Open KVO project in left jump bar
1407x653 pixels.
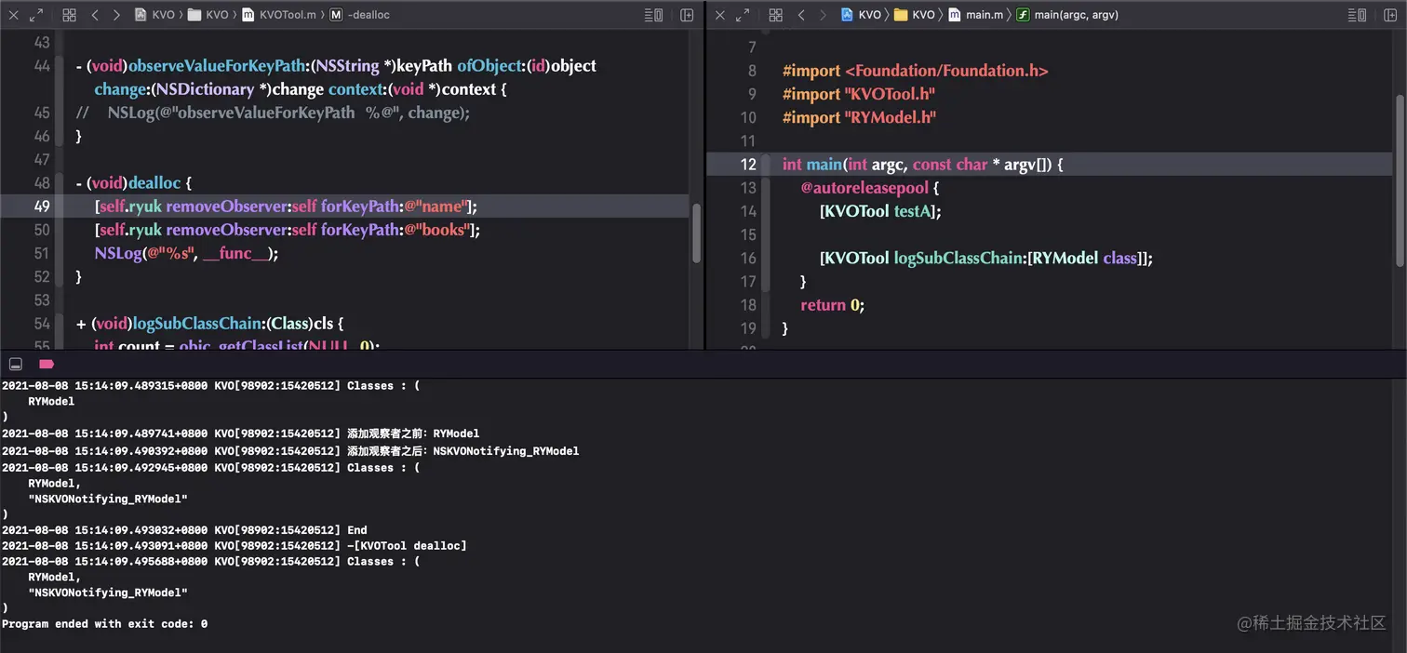[154, 15]
